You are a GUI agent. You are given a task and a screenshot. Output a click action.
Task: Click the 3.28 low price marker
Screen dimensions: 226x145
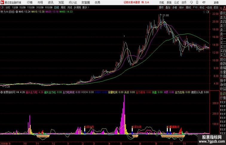(x=7, y=87)
